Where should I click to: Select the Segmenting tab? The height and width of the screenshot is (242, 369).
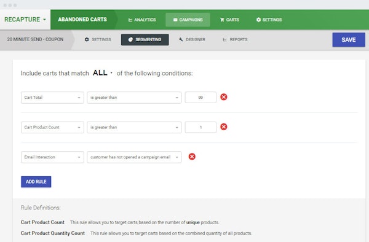(145, 39)
